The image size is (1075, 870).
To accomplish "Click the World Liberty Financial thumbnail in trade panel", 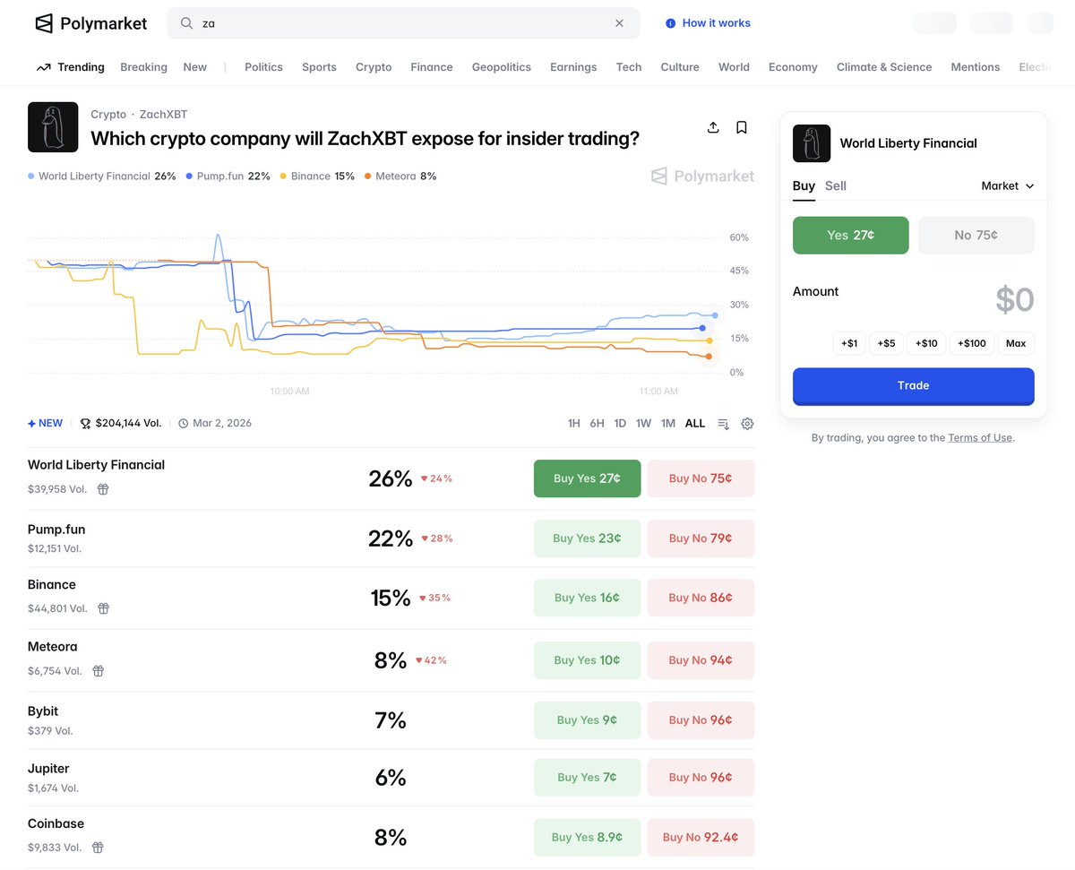I will (x=812, y=143).
